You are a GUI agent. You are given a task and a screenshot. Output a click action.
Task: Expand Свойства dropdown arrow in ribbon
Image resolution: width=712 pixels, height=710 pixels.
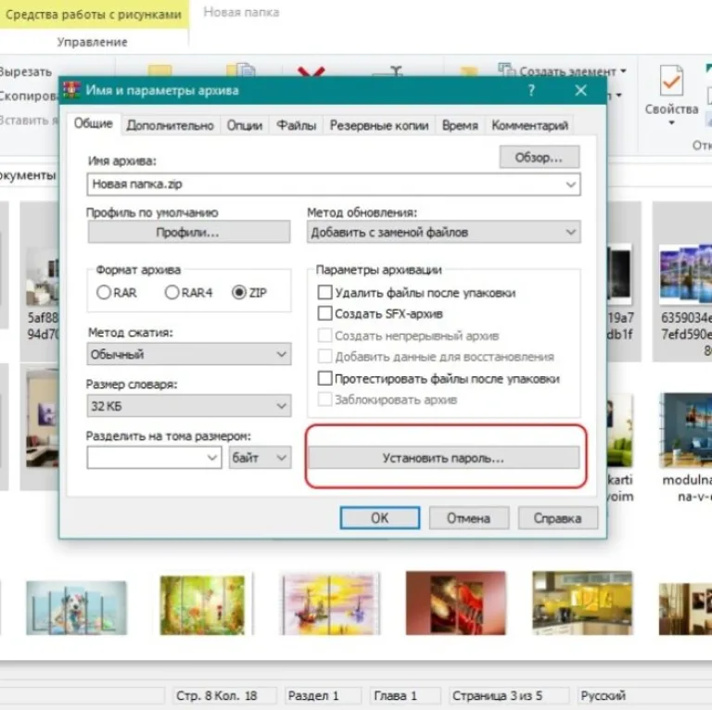671,123
